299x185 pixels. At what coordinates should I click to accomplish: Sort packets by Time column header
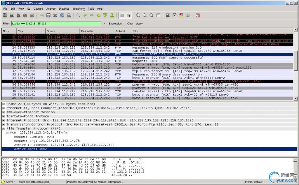click(x=31, y=31)
